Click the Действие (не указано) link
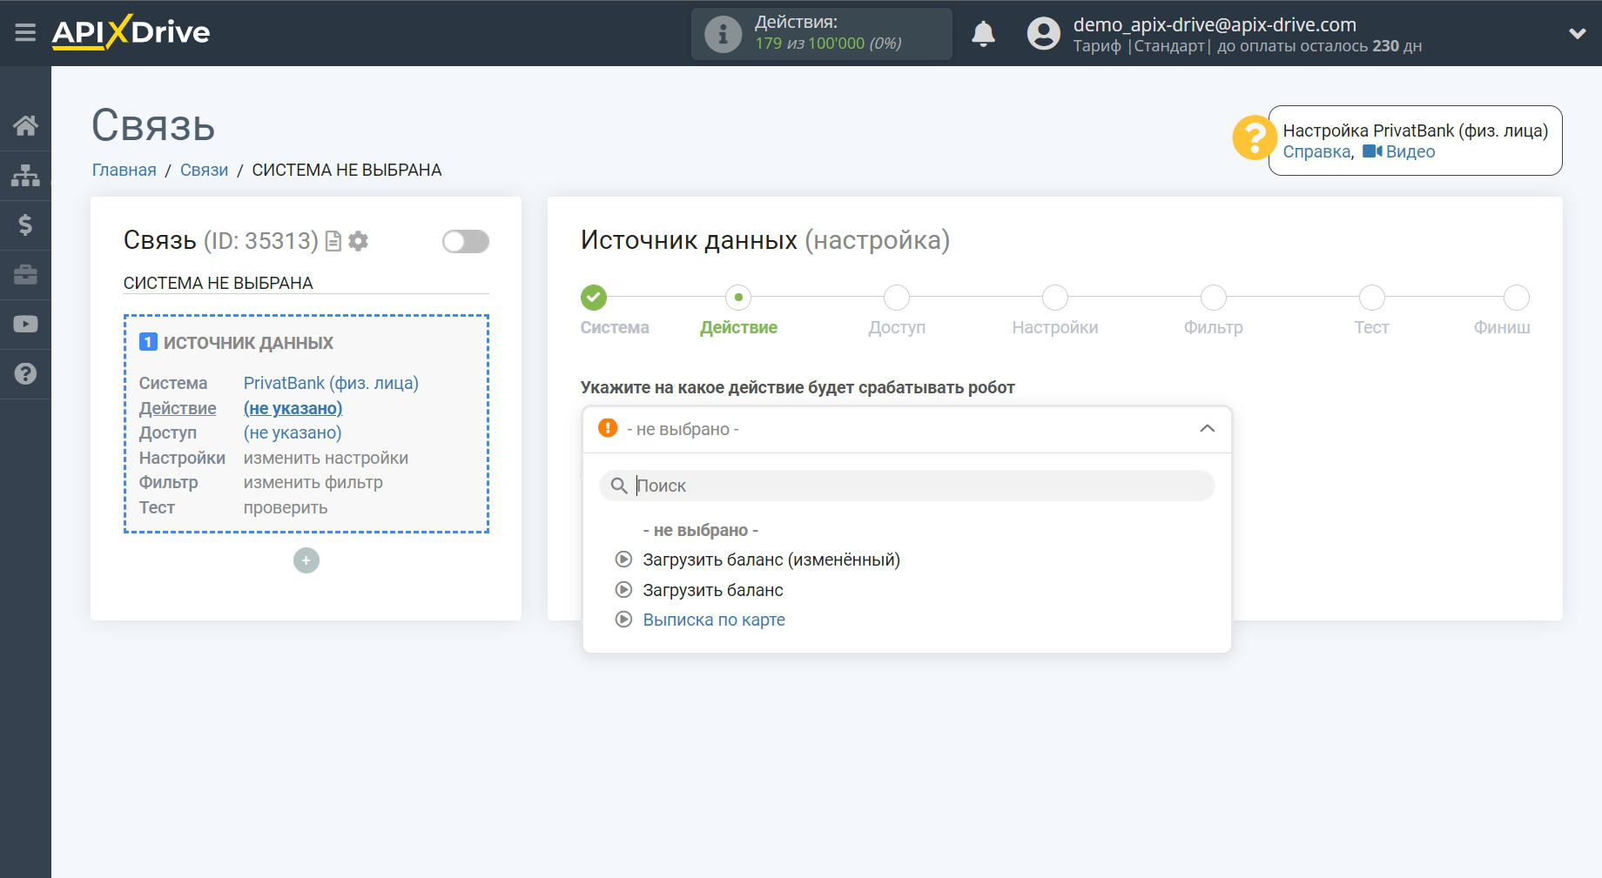1602x878 pixels. 293,408
